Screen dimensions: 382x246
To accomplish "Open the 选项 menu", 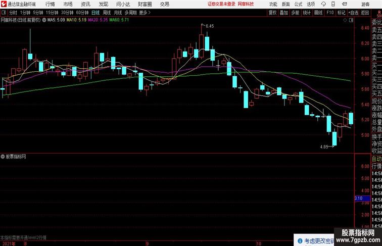I will 311,4.
